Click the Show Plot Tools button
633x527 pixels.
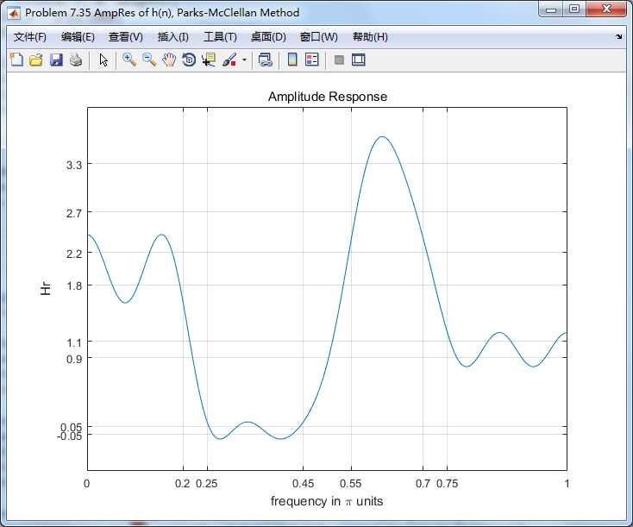click(359, 60)
